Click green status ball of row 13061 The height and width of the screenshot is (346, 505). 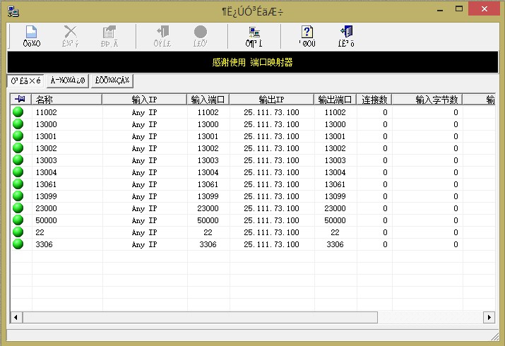(x=18, y=184)
